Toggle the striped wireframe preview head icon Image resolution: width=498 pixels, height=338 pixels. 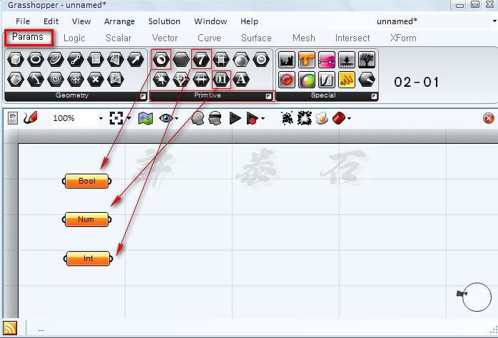(x=215, y=118)
